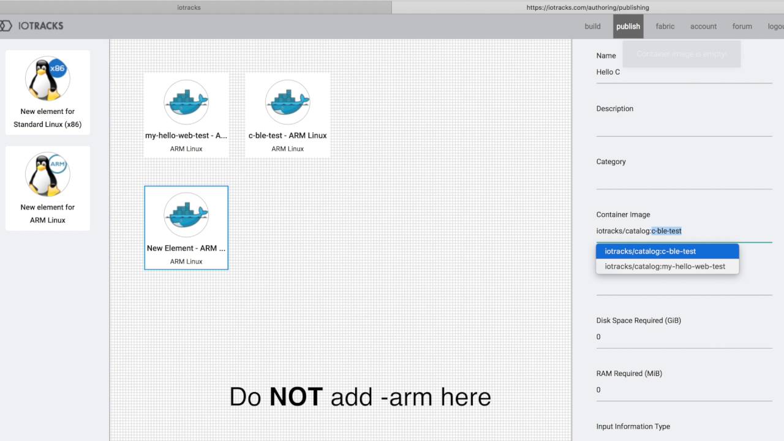Click the RAM Required field
The height and width of the screenshot is (441, 784).
tap(684, 390)
